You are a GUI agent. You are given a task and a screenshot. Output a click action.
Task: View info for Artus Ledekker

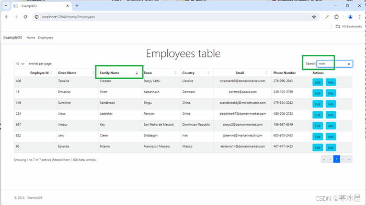click(331, 115)
